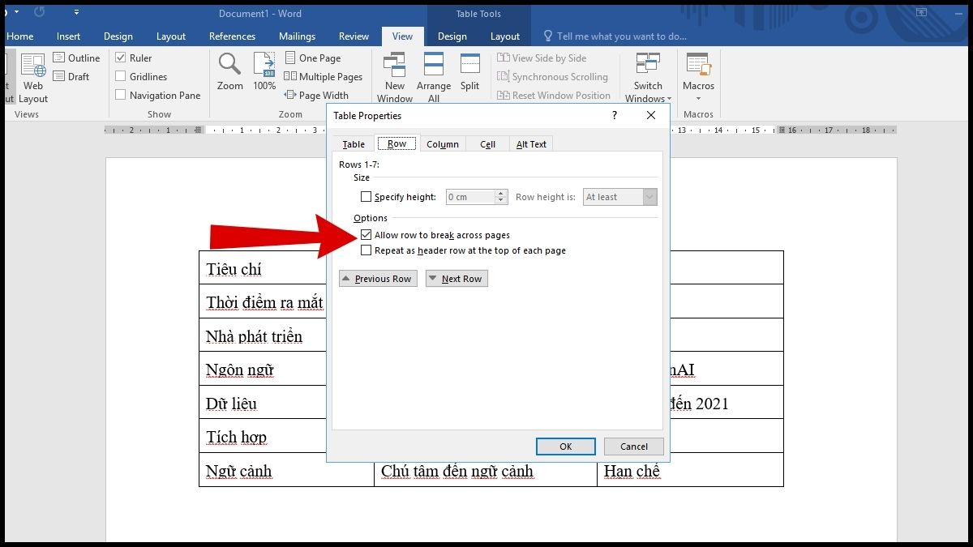Click the horizontal ruler bar
This screenshot has width=973, height=547.
(500, 130)
